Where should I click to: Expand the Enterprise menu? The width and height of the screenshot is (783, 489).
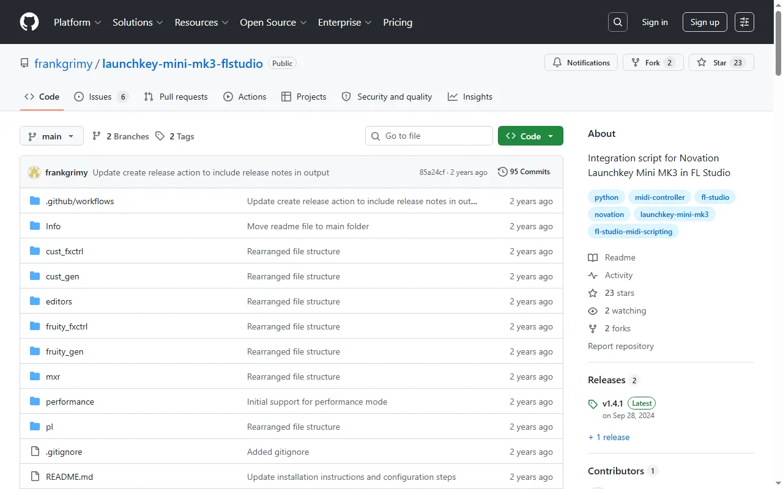[x=345, y=22]
